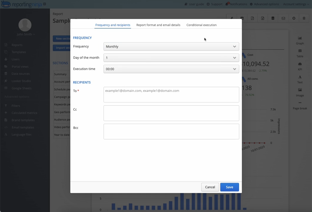Open Looker Studio in the left sidebar

21,81
